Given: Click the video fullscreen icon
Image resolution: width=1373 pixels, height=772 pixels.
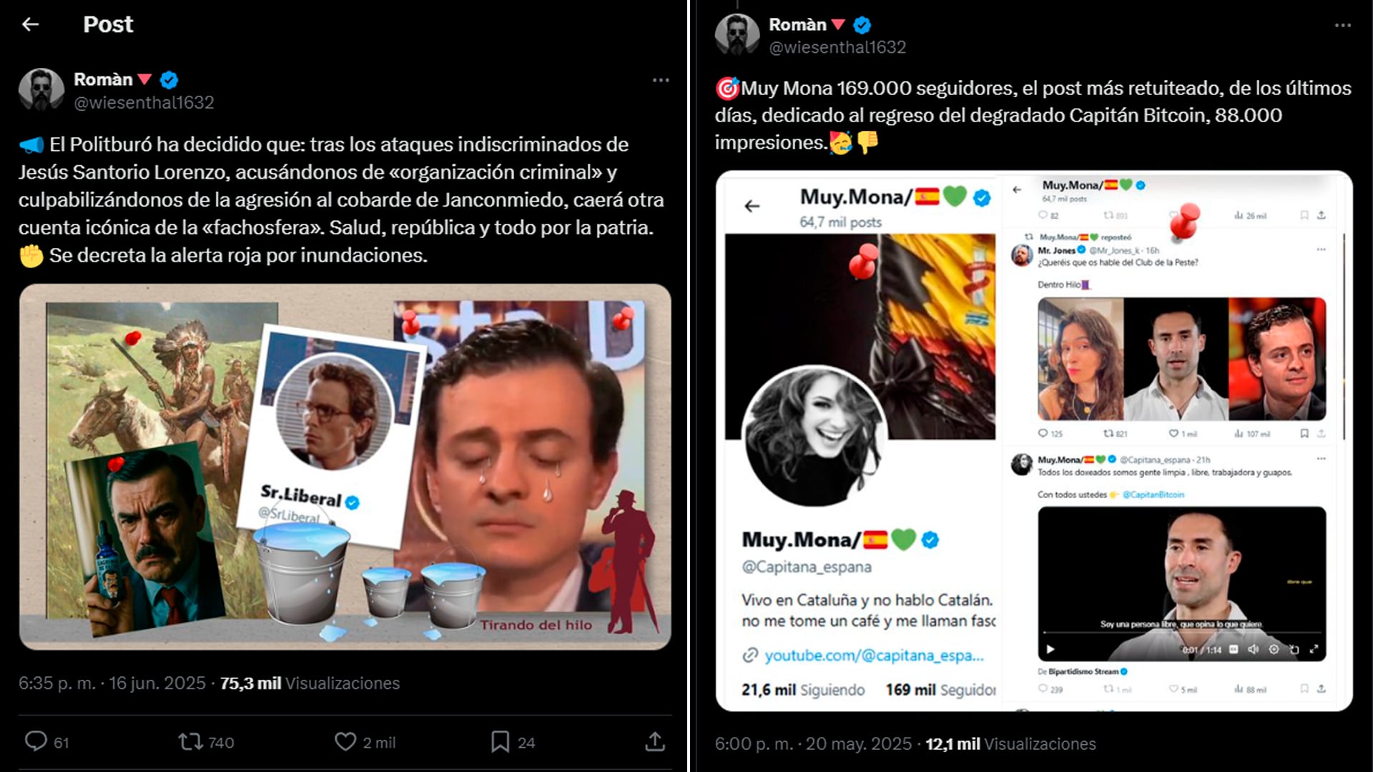Looking at the screenshot, I should [1314, 649].
